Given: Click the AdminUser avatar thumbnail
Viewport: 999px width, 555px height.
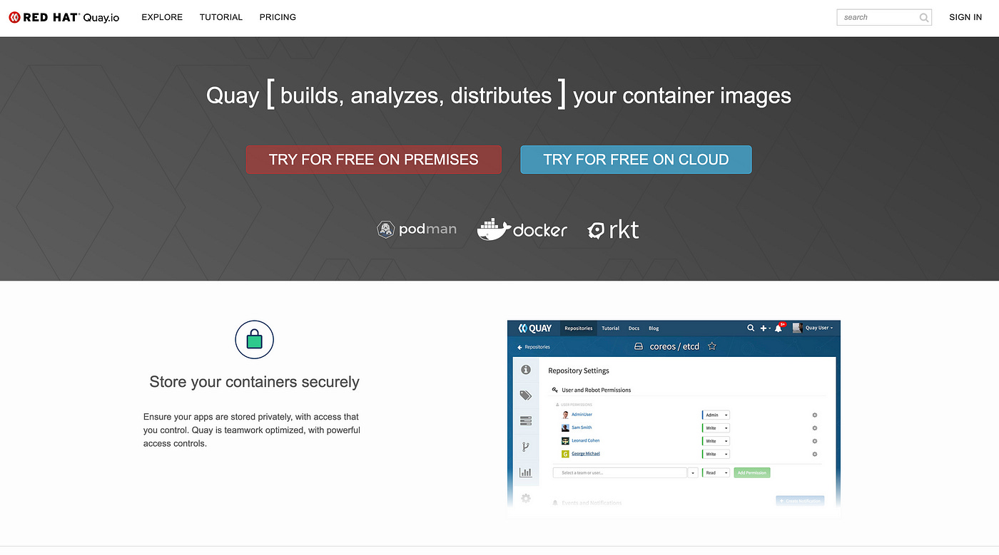Looking at the screenshot, I should [565, 415].
